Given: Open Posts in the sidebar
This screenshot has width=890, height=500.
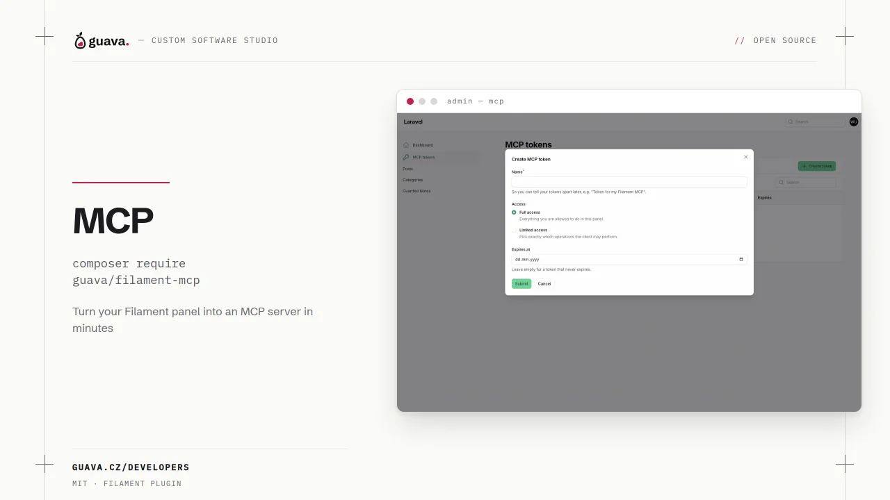Looking at the screenshot, I should pyautogui.click(x=407, y=169).
